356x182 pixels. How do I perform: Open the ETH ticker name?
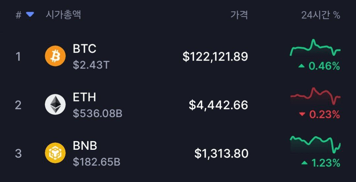coord(84,97)
